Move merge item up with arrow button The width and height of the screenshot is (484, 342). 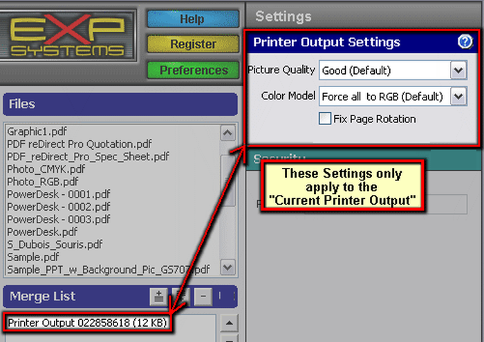229,323
